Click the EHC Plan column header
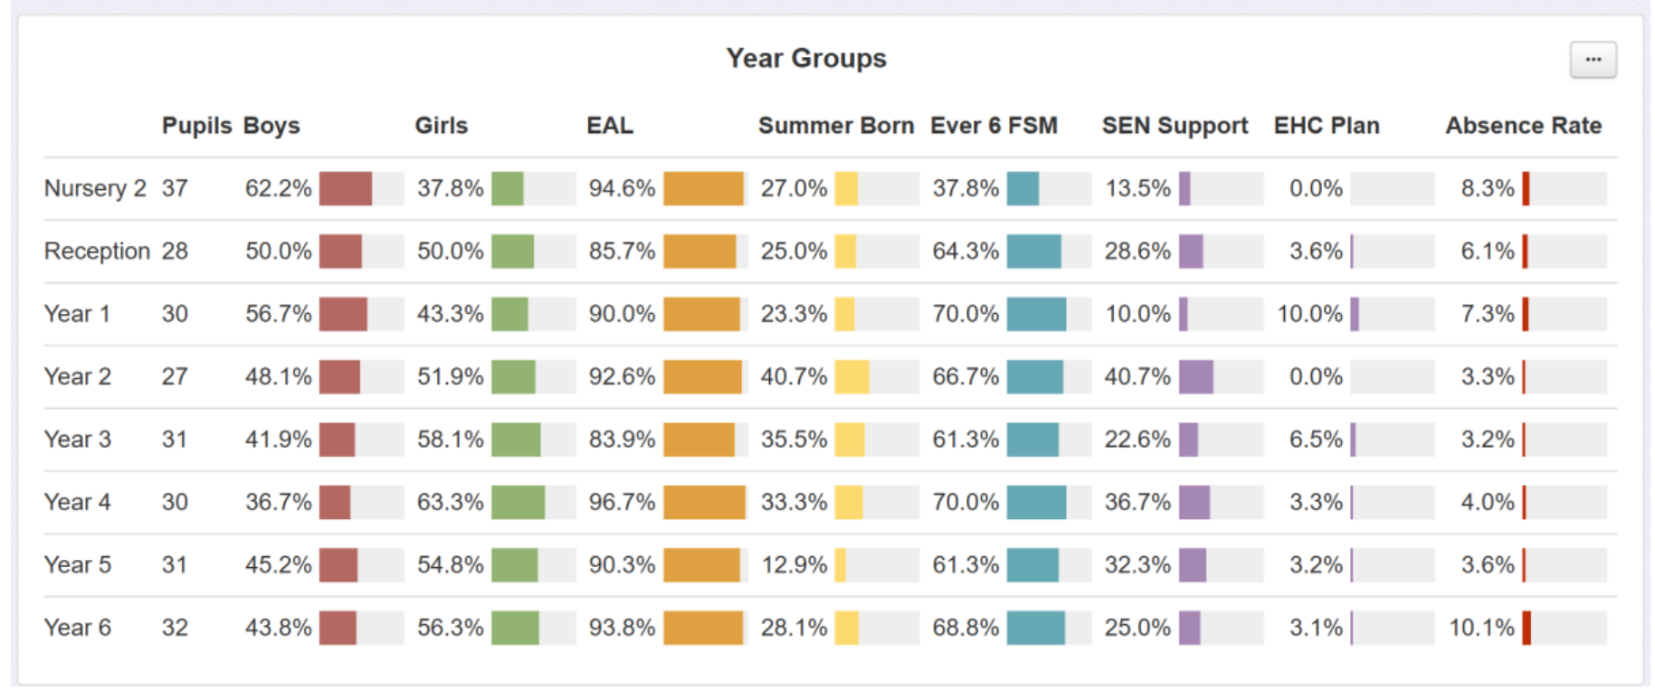 tap(1326, 126)
